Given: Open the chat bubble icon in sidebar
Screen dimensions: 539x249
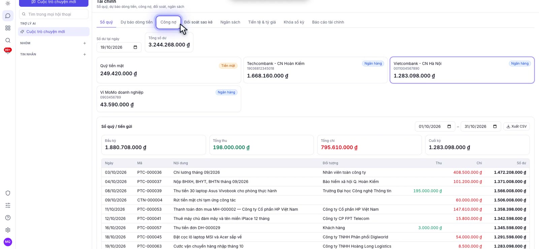Looking at the screenshot, I should (8, 16).
